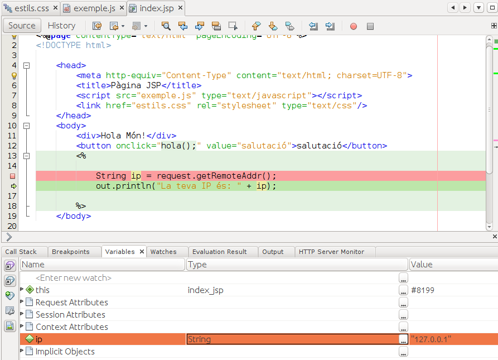Open the forward-navigation dropdown arrow
Screen dimensions: 498x360
(146, 26)
